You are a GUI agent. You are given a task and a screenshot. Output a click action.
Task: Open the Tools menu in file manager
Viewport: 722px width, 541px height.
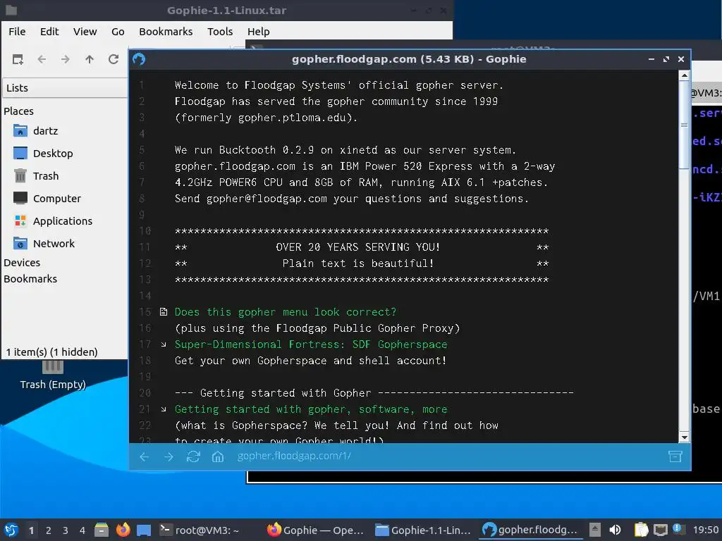pos(220,31)
